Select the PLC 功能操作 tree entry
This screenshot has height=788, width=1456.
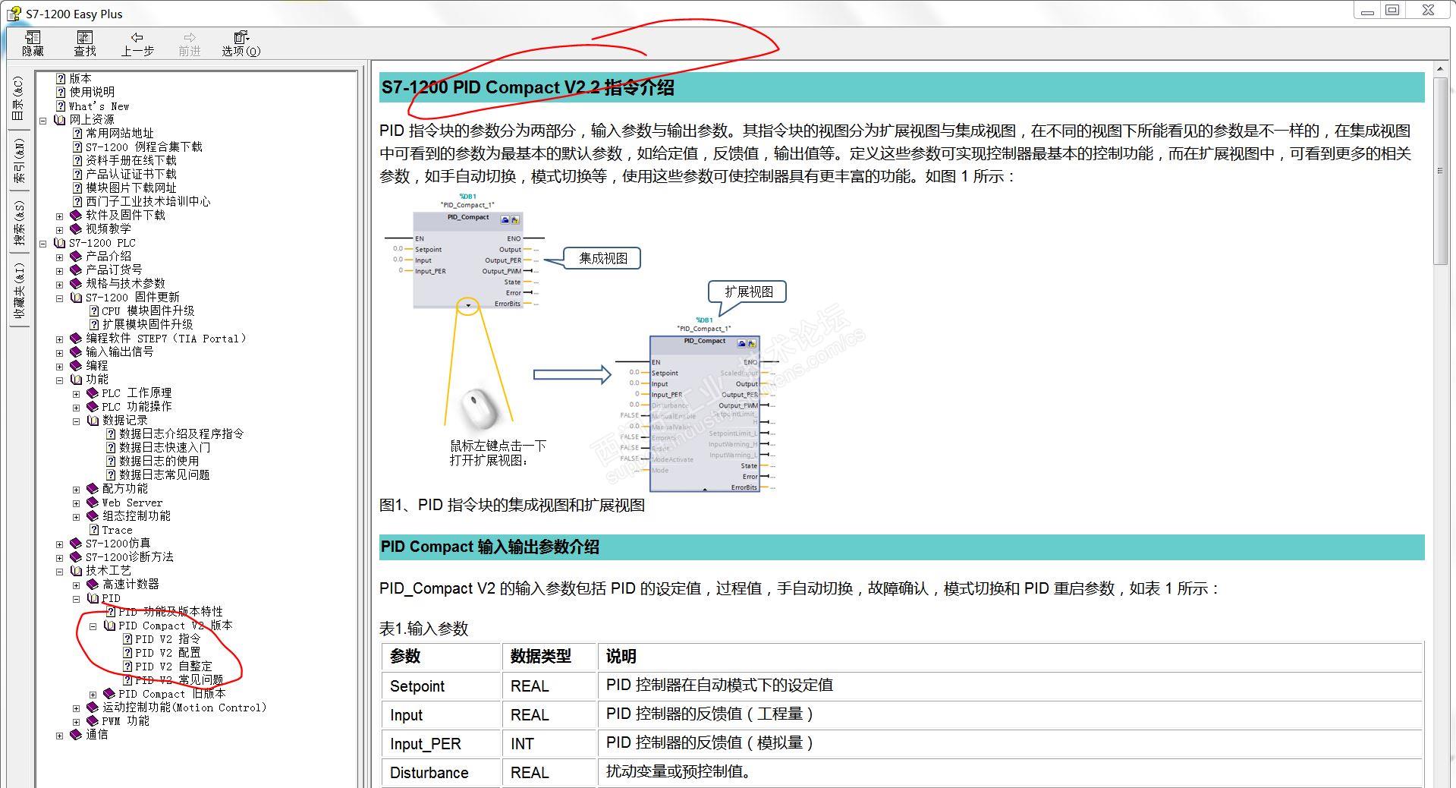[137, 406]
